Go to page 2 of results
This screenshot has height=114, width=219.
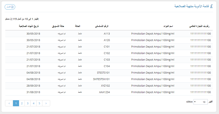tap(22, 103)
